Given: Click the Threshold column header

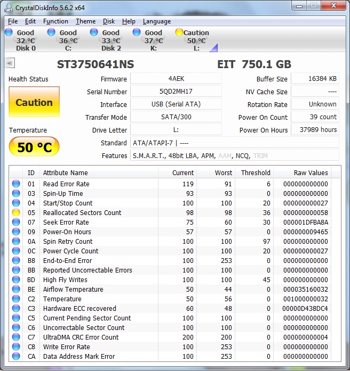Looking at the screenshot, I should (x=254, y=172).
